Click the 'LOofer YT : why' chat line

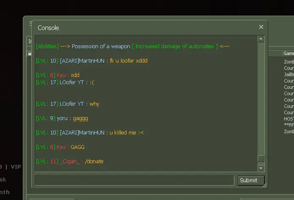click(x=68, y=104)
